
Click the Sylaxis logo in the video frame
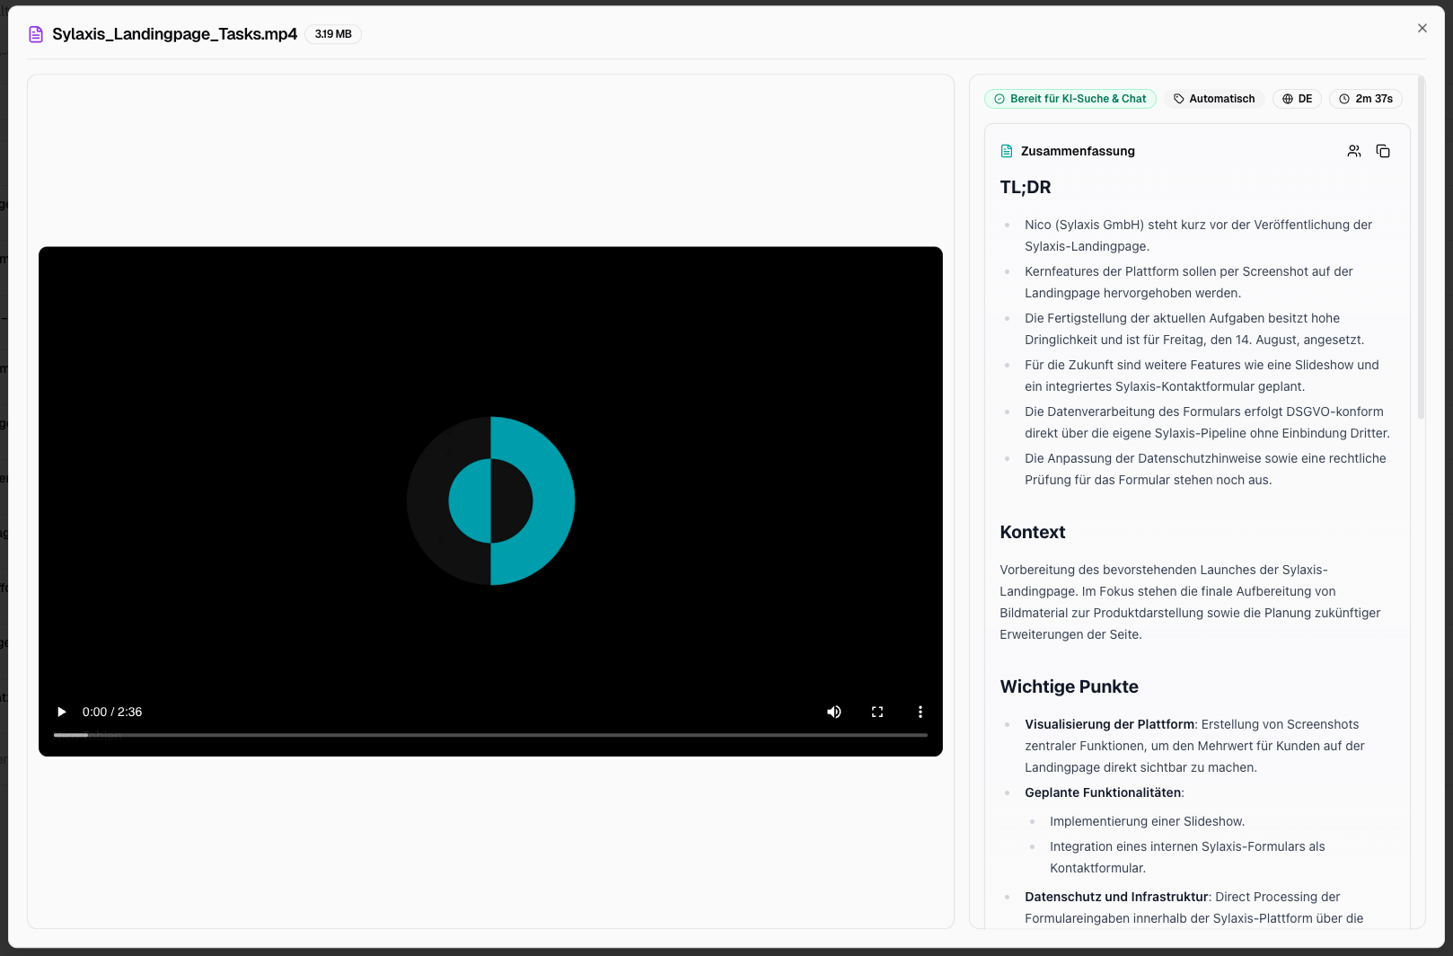click(490, 500)
